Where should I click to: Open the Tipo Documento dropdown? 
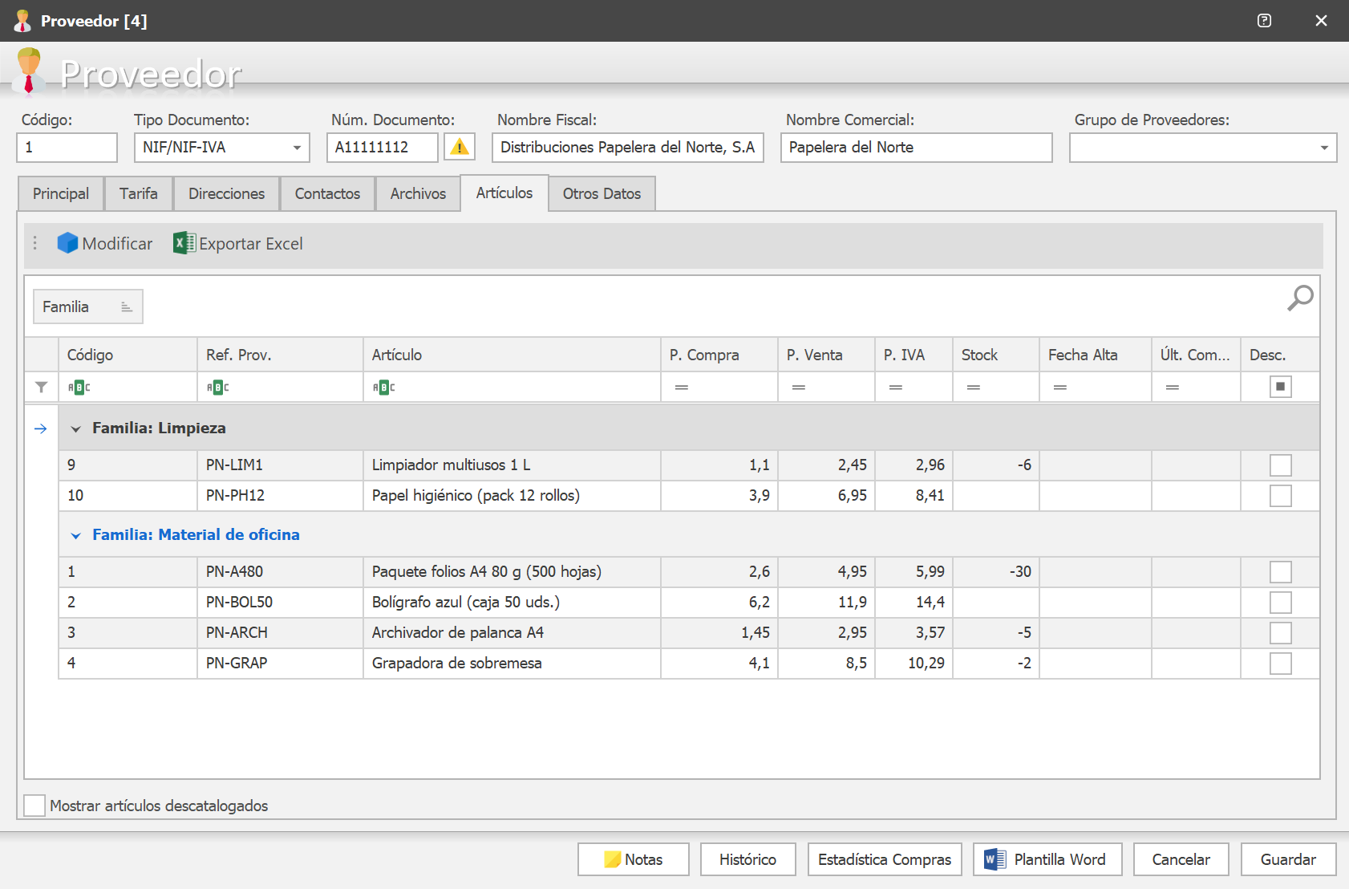pyautogui.click(x=297, y=148)
